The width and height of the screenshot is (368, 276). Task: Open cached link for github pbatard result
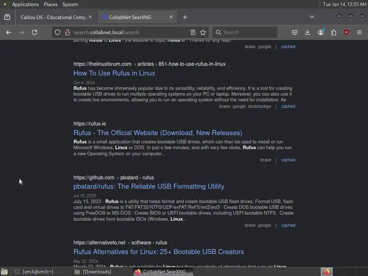[288, 225]
